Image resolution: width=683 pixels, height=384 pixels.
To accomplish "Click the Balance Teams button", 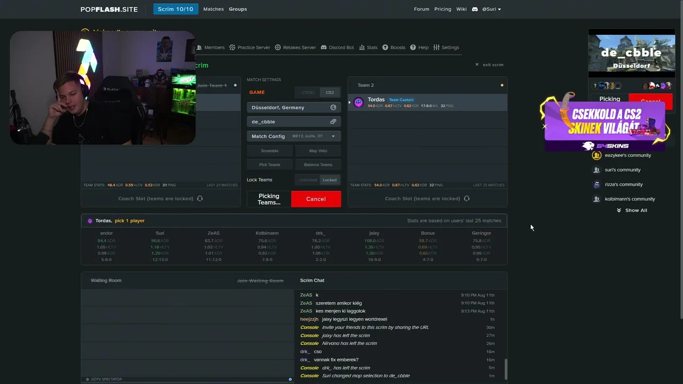I will coord(318,165).
